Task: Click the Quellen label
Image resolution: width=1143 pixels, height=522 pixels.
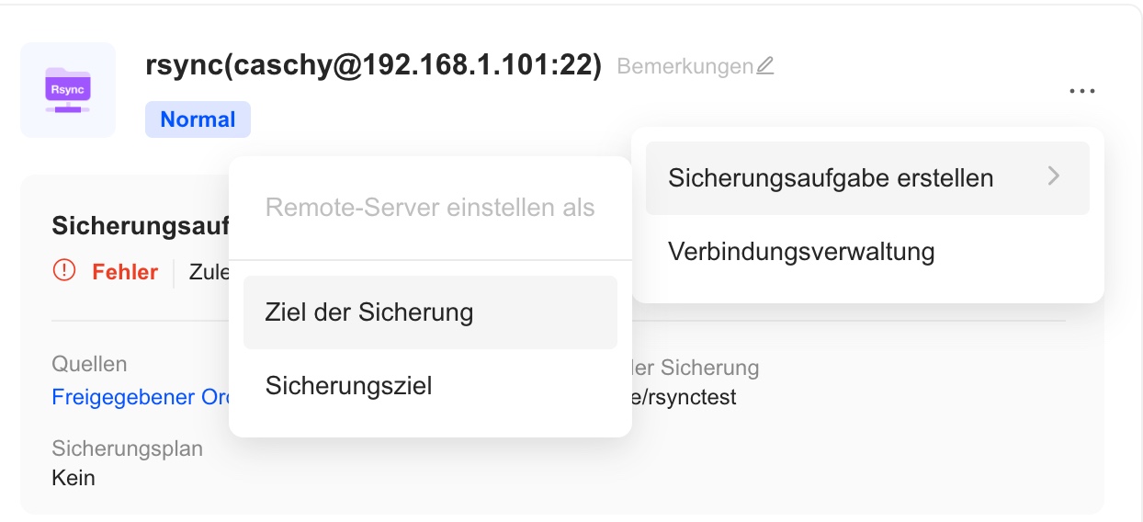Action: (89, 364)
